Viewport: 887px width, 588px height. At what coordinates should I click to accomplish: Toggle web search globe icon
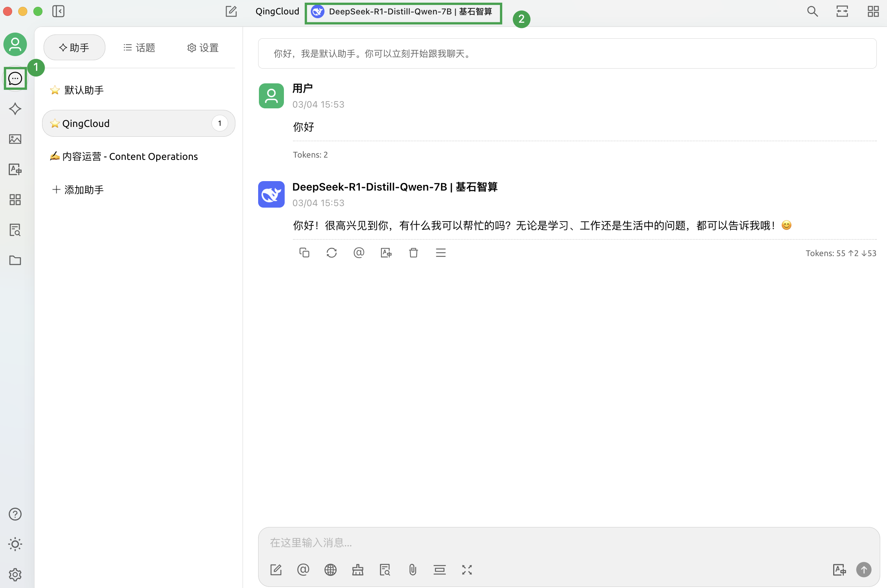[x=331, y=570]
